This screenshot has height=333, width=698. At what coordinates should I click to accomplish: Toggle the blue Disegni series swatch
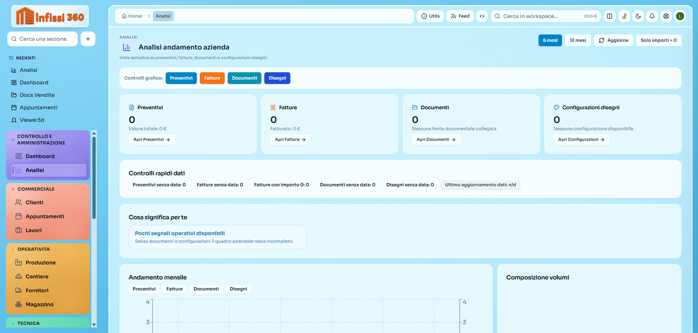(x=277, y=78)
